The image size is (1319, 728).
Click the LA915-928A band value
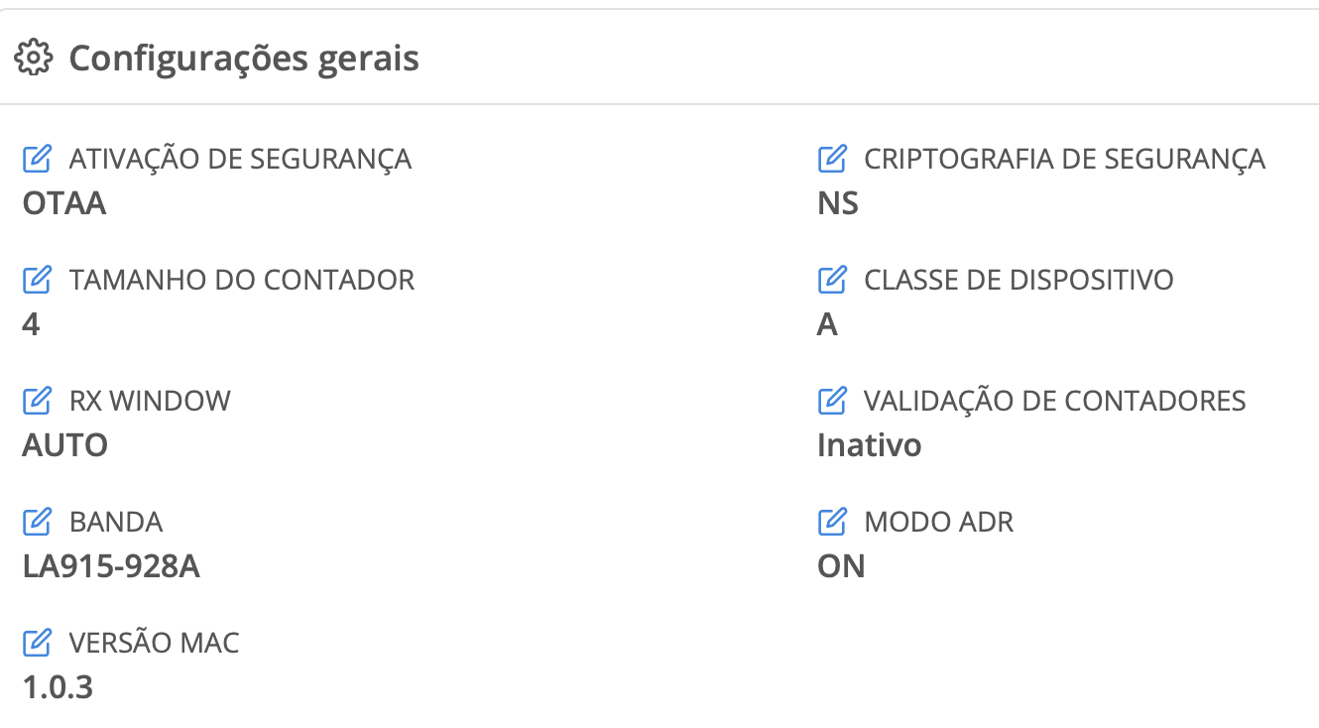pyautogui.click(x=111, y=566)
